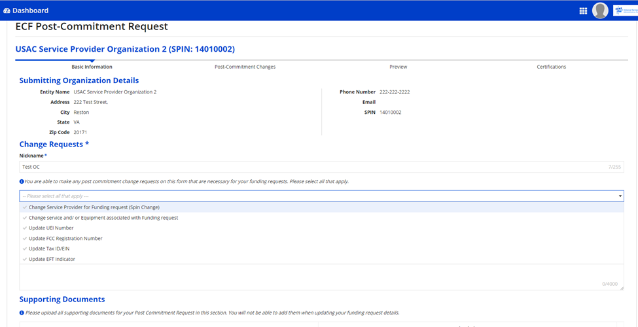Click the ECF Post-Commitment Request title
The width and height of the screenshot is (638, 327).
pos(92,27)
